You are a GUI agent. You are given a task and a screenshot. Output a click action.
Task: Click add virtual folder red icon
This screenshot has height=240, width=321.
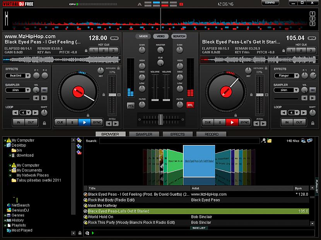coord(79,152)
